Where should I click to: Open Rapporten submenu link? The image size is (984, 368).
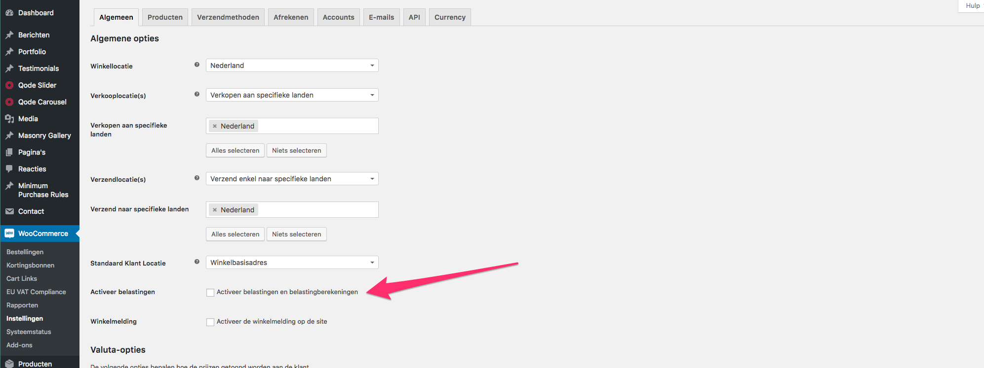click(x=22, y=305)
